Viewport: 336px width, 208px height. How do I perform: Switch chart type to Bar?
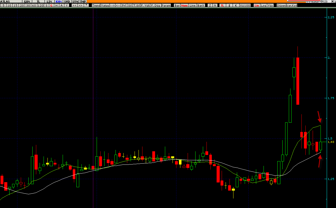coord(177,5)
